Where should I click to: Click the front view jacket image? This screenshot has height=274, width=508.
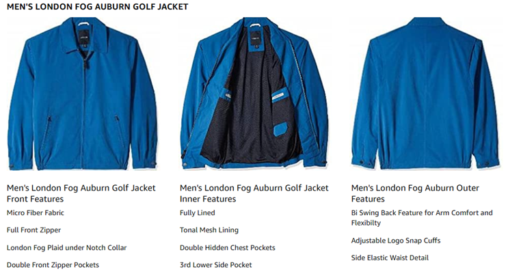[82, 96]
